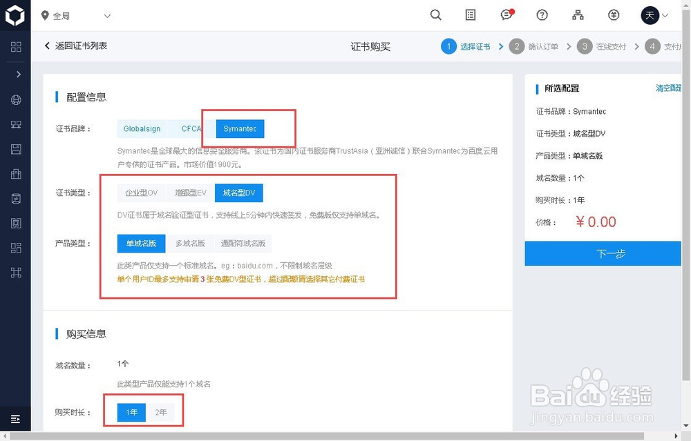Click 证书品牌：Symantec summary text
The height and width of the screenshot is (441, 691).
(571, 111)
